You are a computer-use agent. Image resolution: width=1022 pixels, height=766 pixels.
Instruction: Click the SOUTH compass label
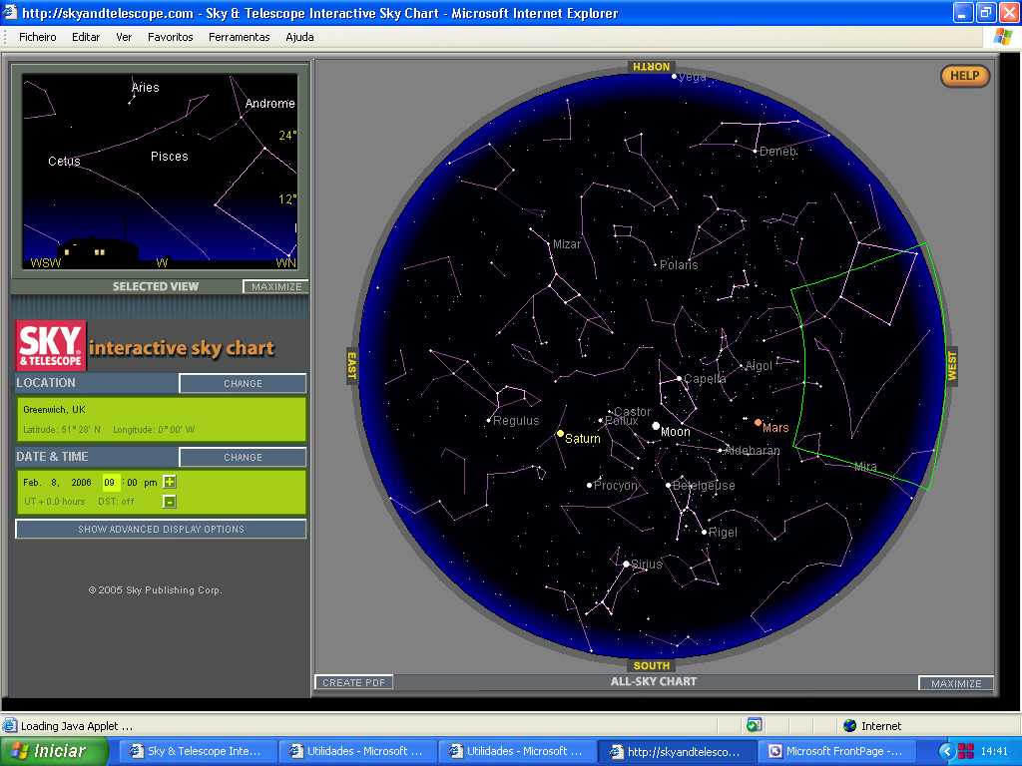[651, 665]
